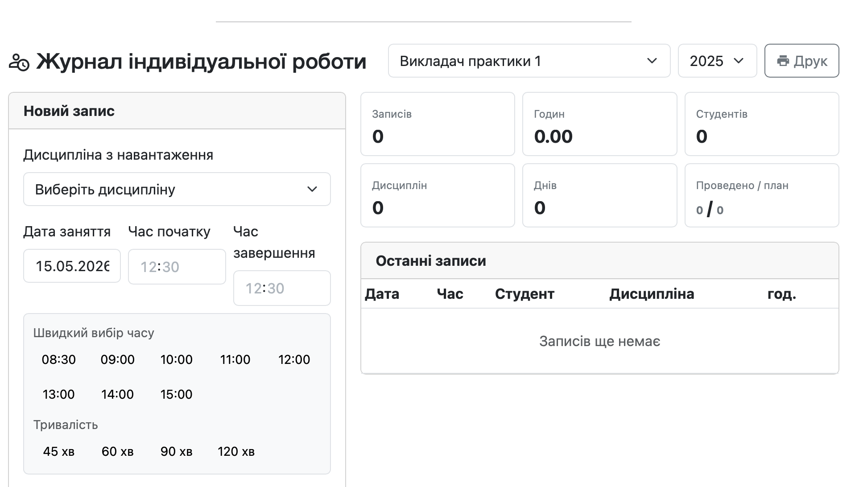Image resolution: width=859 pixels, height=487 pixels.
Task: Click the Журнал індивідуальної роботи title
Action: click(x=201, y=62)
